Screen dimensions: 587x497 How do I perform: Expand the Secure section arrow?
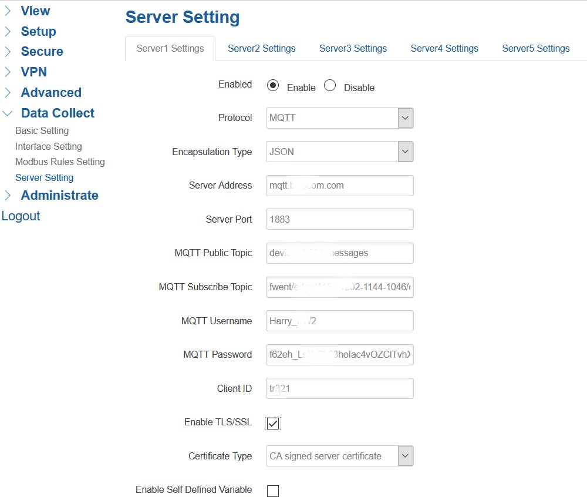click(x=8, y=52)
